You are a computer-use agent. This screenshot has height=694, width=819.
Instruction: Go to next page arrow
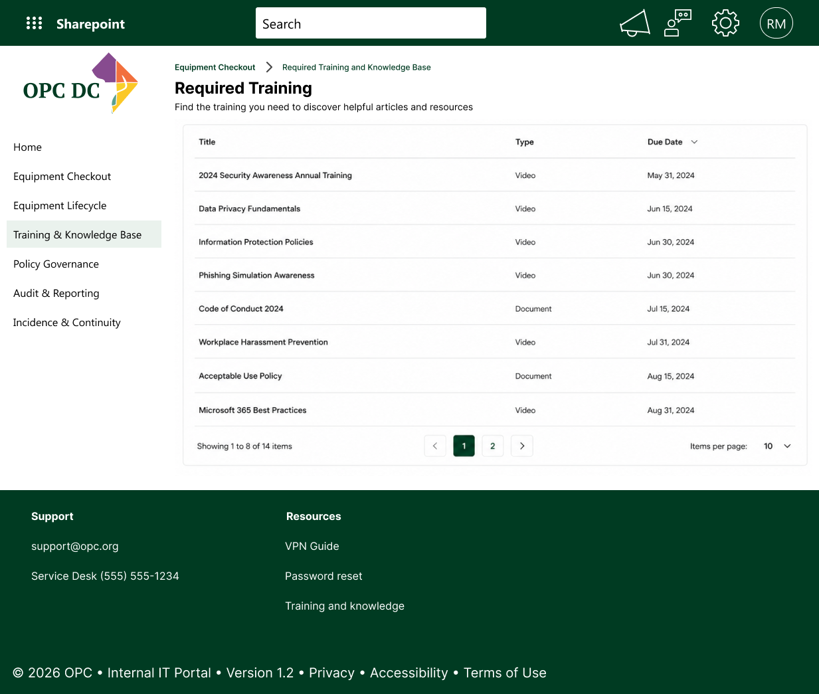click(522, 446)
